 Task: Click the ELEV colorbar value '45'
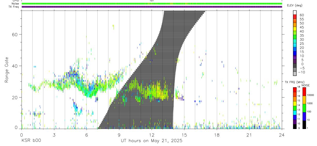tap(302, 27)
